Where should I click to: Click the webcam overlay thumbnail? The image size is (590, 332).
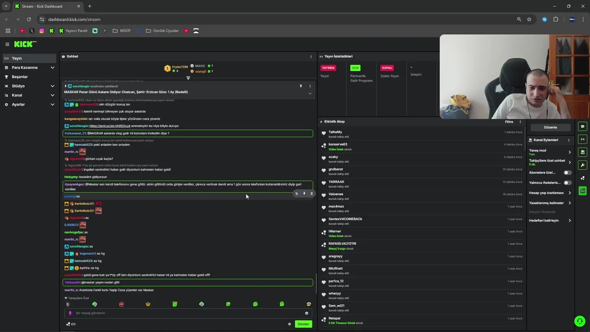(x=515, y=77)
